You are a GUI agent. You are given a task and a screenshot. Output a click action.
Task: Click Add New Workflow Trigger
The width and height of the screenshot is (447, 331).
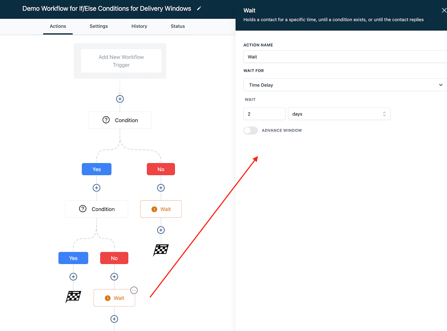point(121,61)
